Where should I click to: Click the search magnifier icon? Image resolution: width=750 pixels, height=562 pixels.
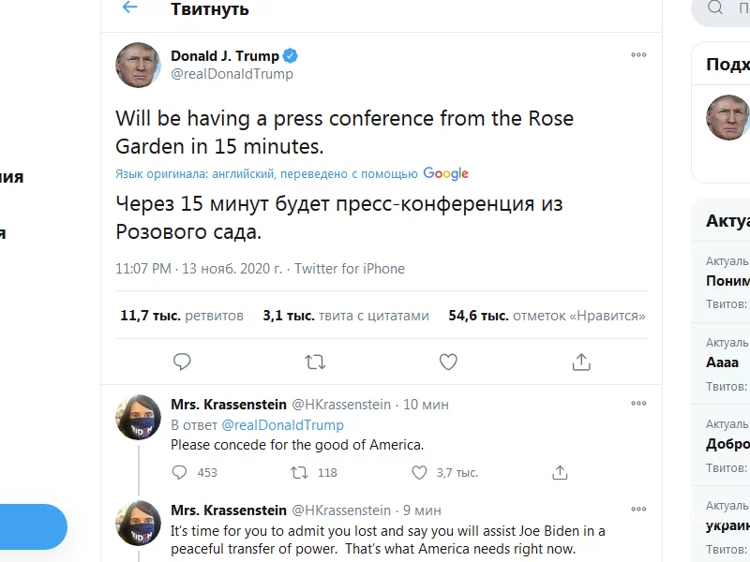[x=715, y=8]
